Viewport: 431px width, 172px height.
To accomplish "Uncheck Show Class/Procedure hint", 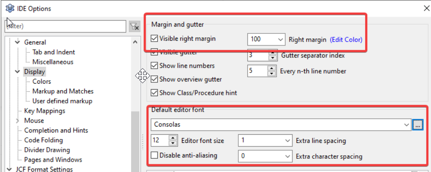I will coord(154,93).
